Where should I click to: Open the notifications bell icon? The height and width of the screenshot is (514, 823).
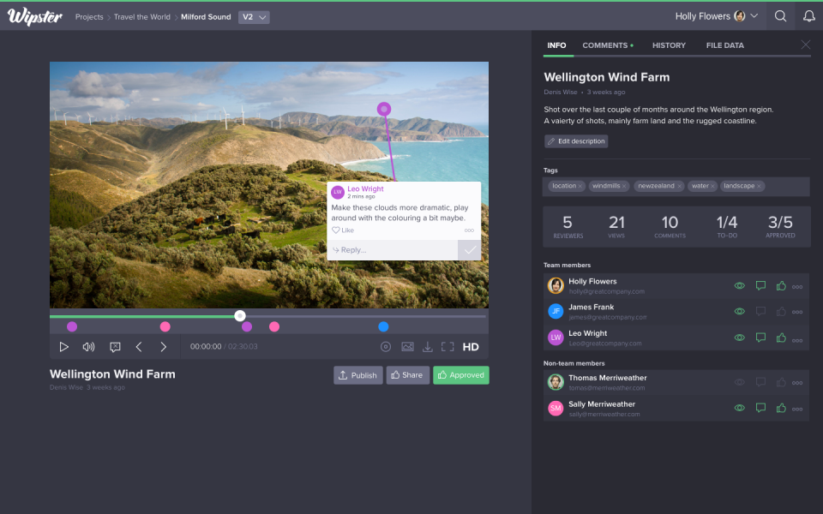(x=808, y=15)
